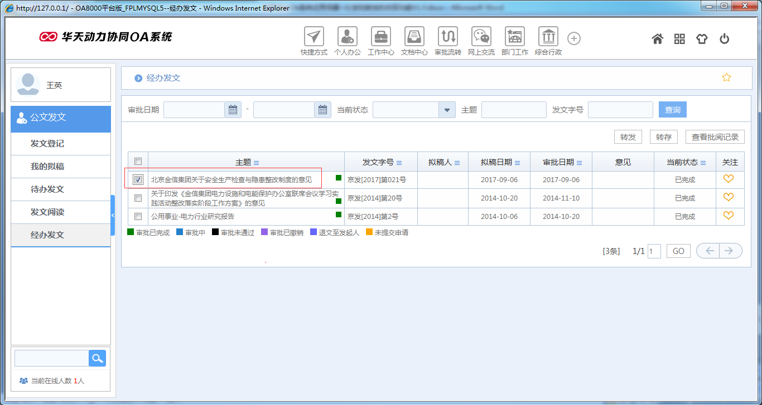Open the calendar picker for the first 审批日期 field
Screen dimensions: 762x405
(x=233, y=109)
